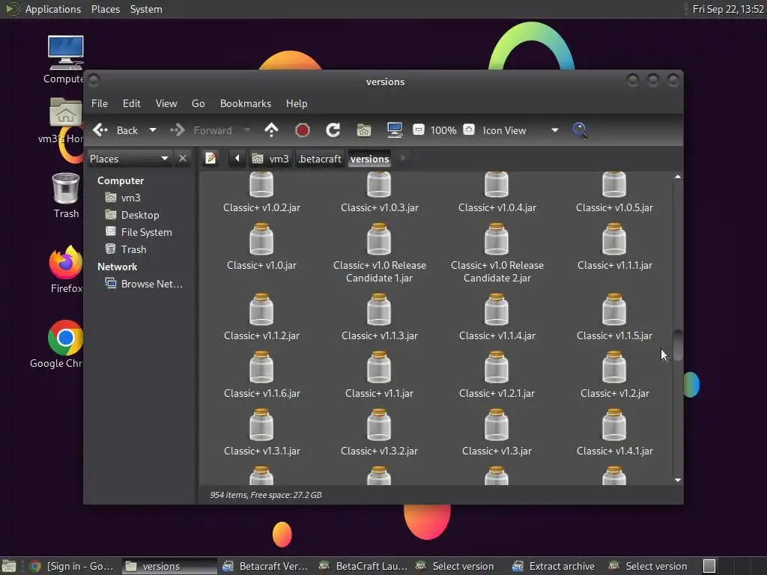Image resolution: width=767 pixels, height=575 pixels.
Task: Search files with the magnifier icon
Action: coord(580,130)
